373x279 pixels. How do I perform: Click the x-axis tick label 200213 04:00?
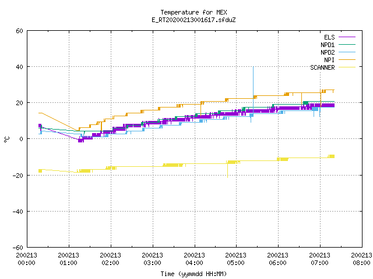pyautogui.click(x=194, y=259)
